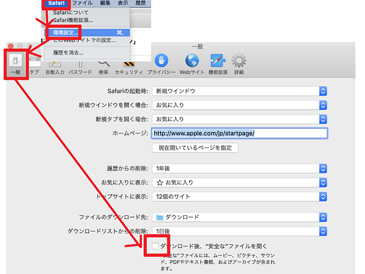Open the 編集 menu in menu bar
The width and height of the screenshot is (365, 274).
pos(105,3)
